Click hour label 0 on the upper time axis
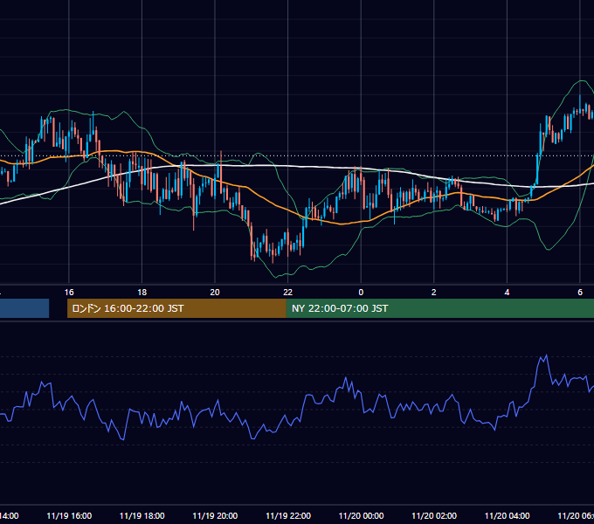 (361, 293)
